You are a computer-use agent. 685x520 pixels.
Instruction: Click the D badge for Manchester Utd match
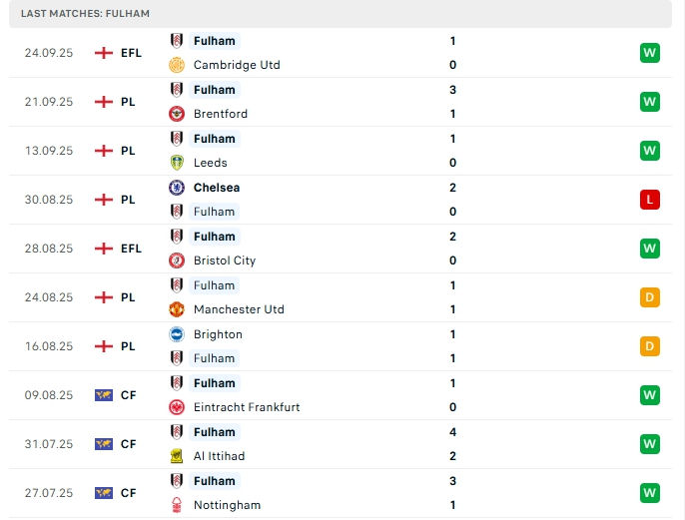tap(650, 297)
